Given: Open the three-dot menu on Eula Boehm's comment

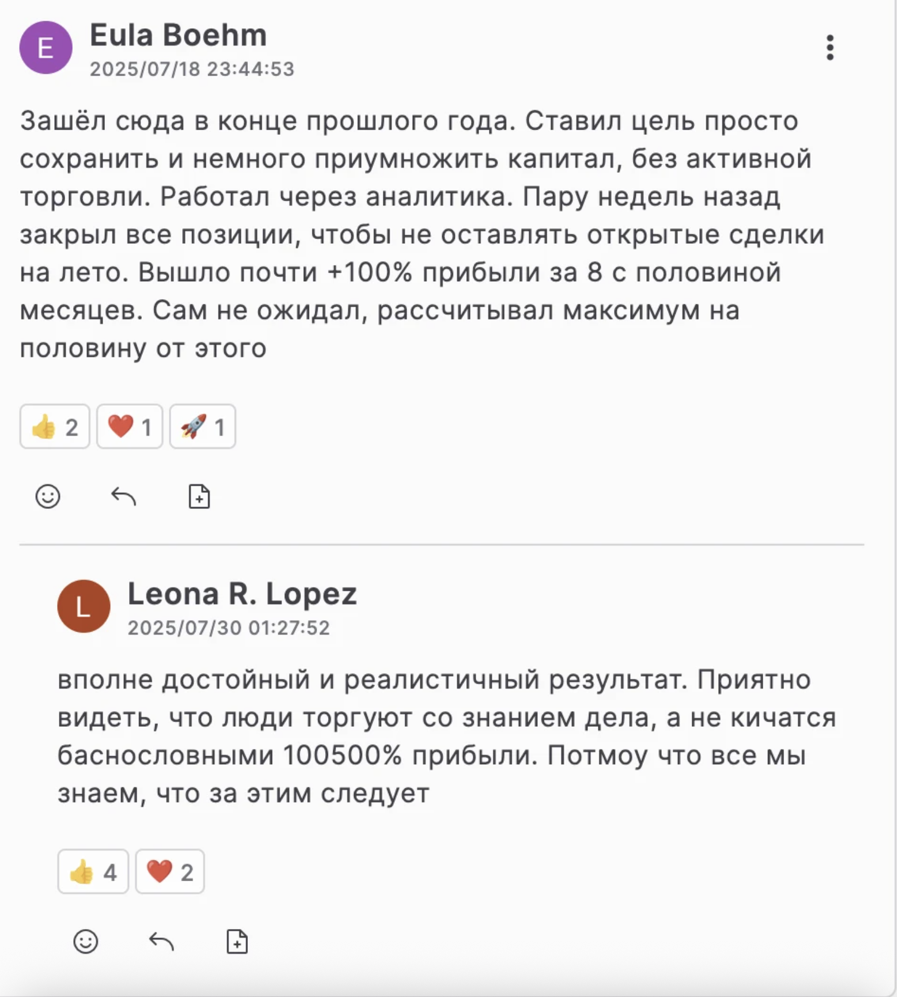Looking at the screenshot, I should 830,47.
